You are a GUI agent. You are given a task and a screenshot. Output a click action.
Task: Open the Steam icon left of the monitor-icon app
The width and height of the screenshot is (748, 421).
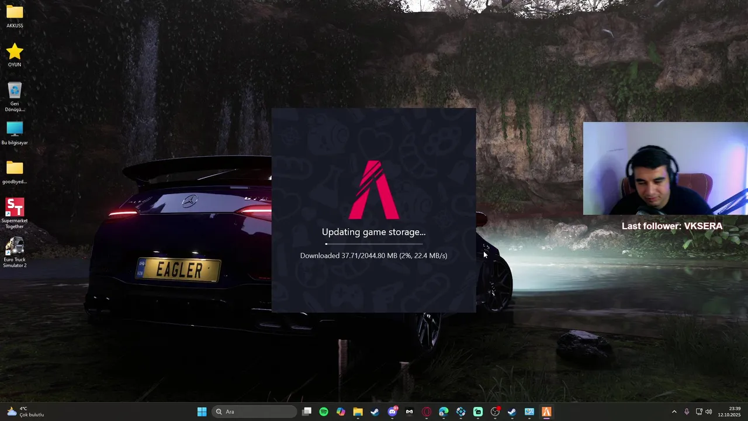tap(512, 412)
